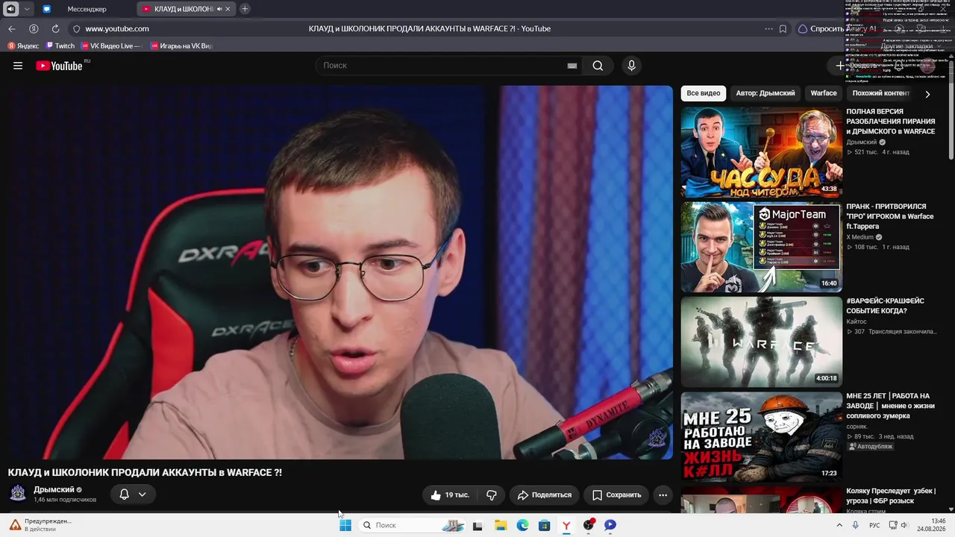Bookmark this page using the bookmark icon
Screen dimensions: 955x537
pyautogui.click(x=783, y=29)
